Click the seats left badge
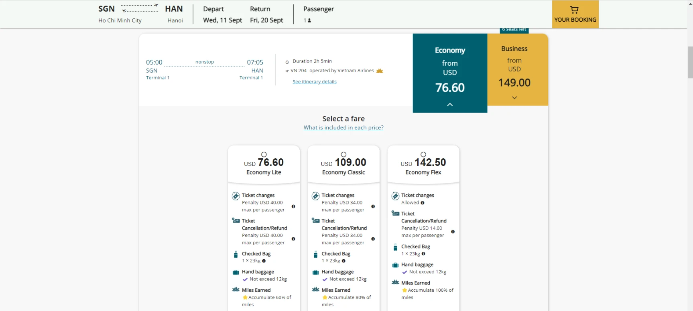 [514, 30]
